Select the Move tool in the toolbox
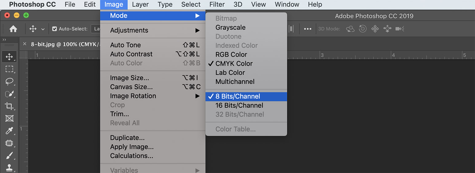 click(x=9, y=57)
